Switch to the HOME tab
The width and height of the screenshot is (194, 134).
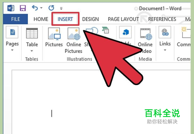(x=41, y=19)
